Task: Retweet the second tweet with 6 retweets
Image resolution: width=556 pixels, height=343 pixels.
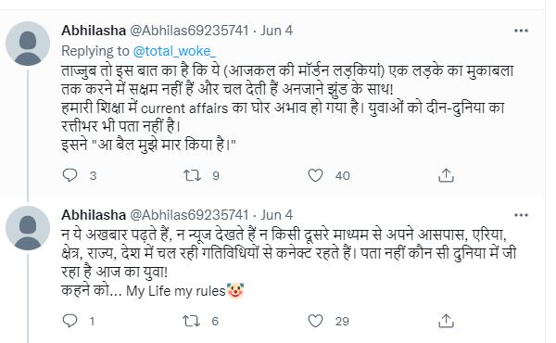Action: click(192, 321)
